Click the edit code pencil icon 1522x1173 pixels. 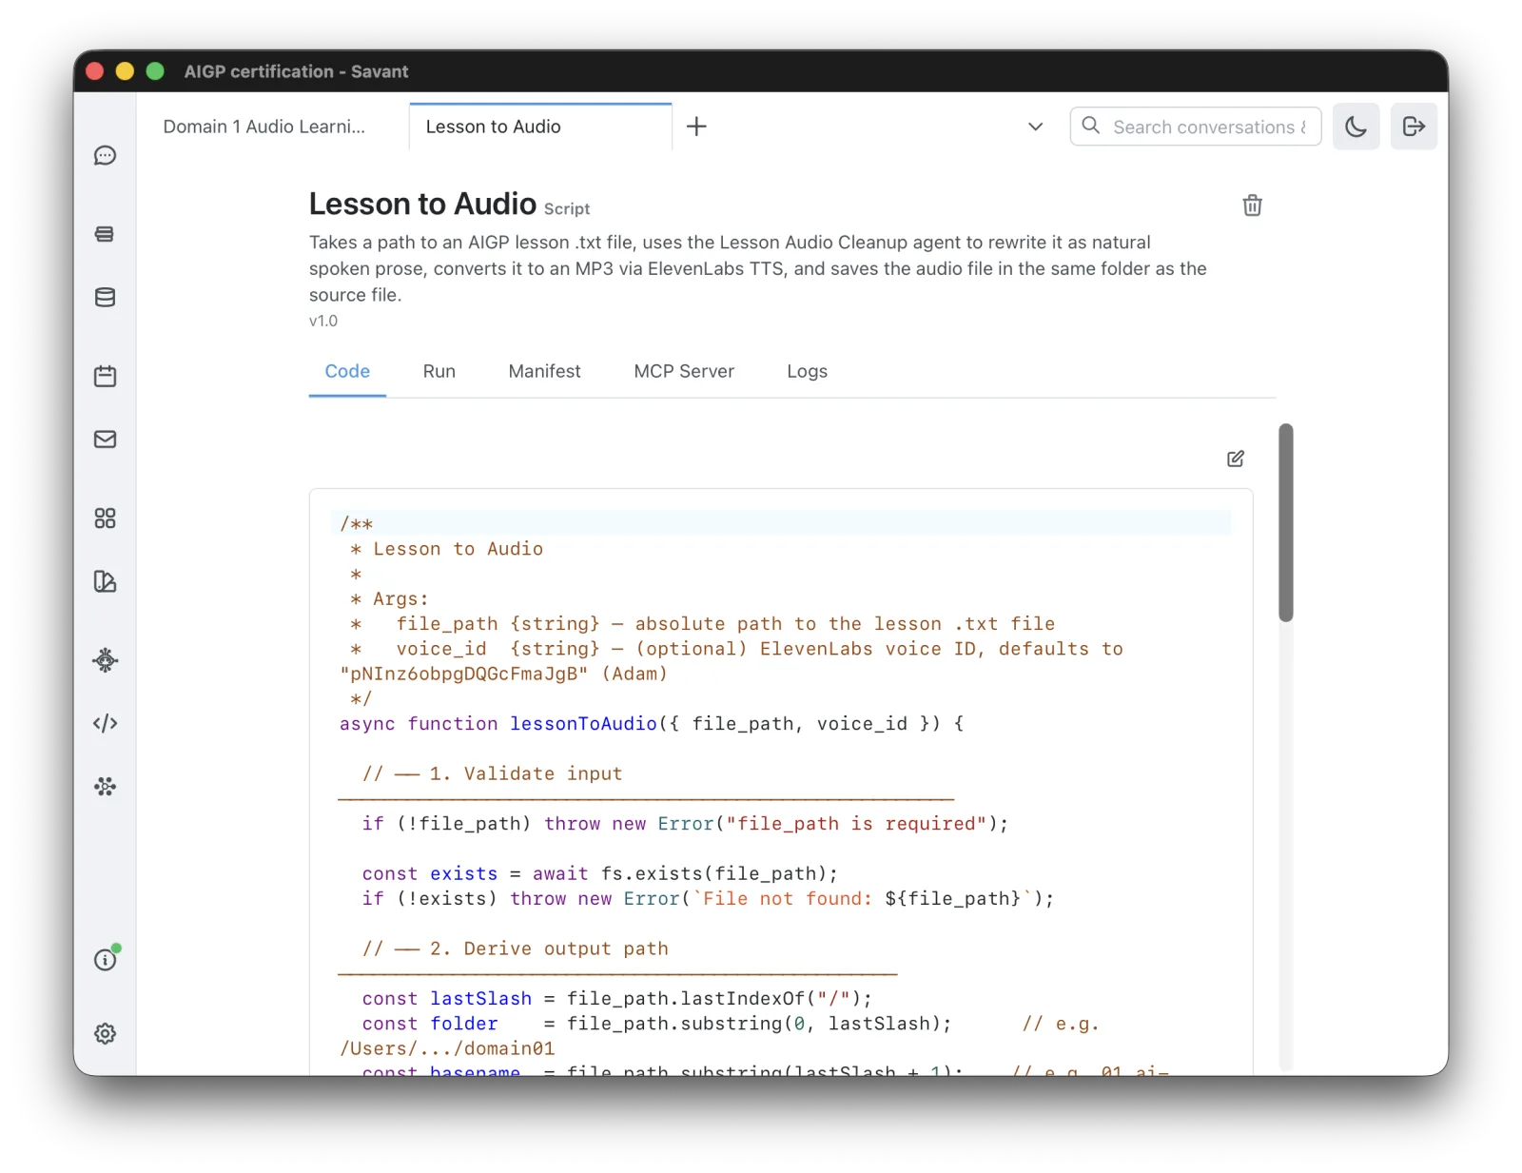pos(1236,459)
